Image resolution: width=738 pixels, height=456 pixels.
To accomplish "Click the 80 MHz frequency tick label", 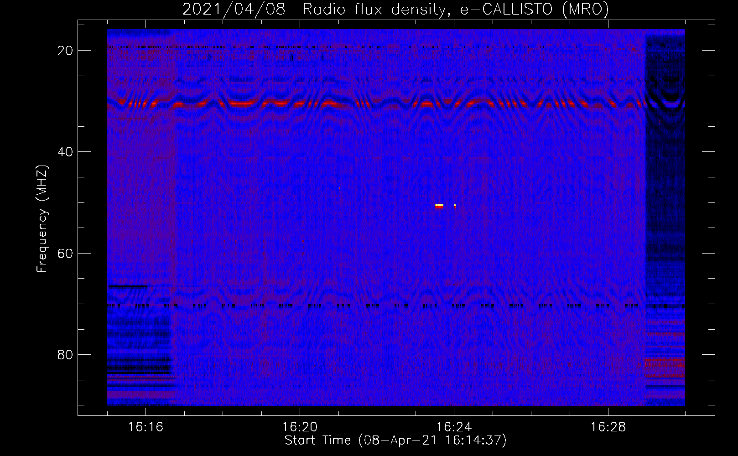I will coord(65,354).
